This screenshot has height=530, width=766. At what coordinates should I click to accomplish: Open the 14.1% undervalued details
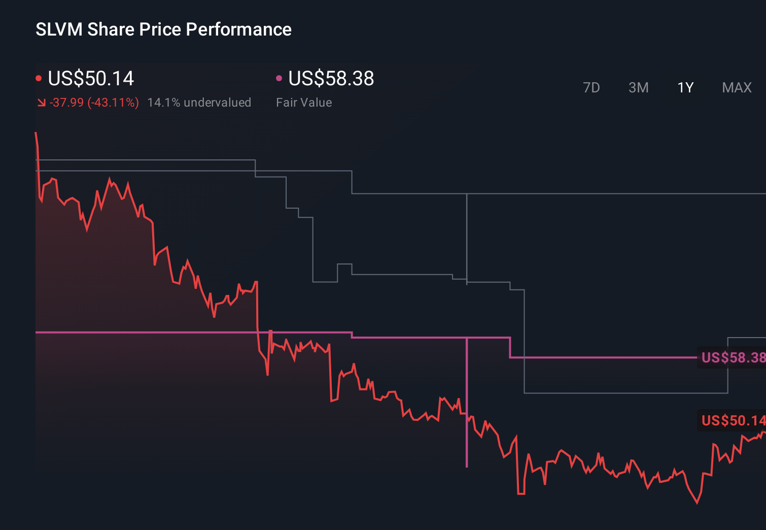click(x=199, y=102)
